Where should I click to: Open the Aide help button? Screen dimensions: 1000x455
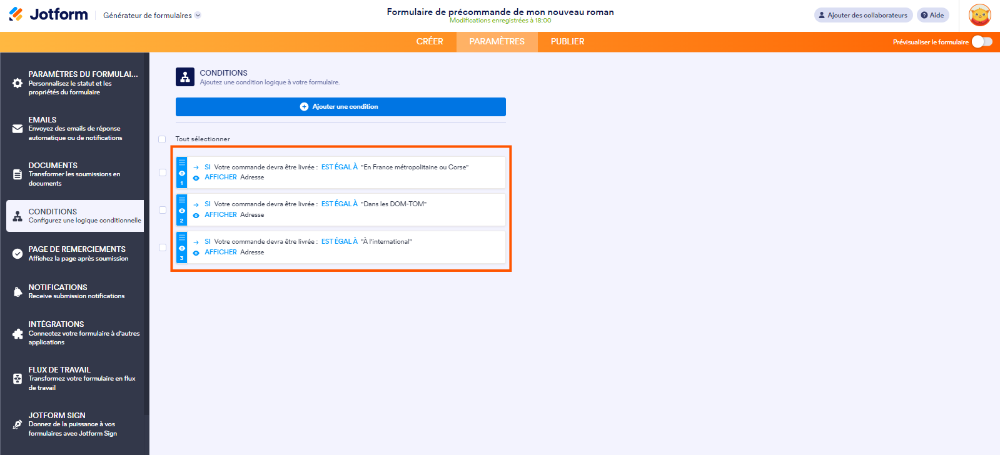(x=932, y=15)
